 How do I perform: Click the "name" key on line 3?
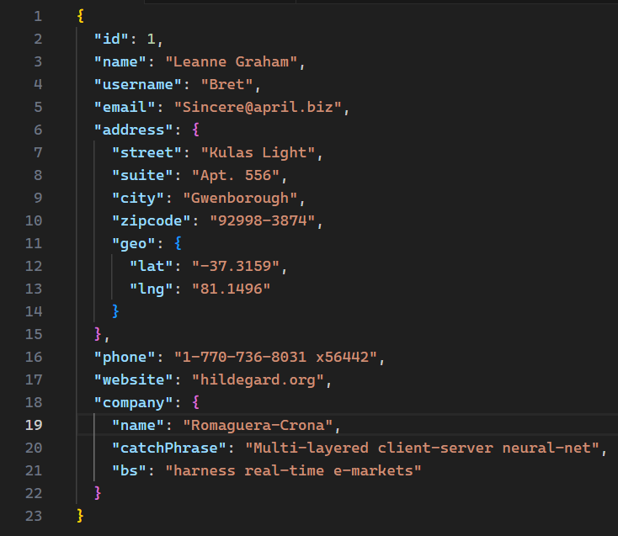[120, 61]
